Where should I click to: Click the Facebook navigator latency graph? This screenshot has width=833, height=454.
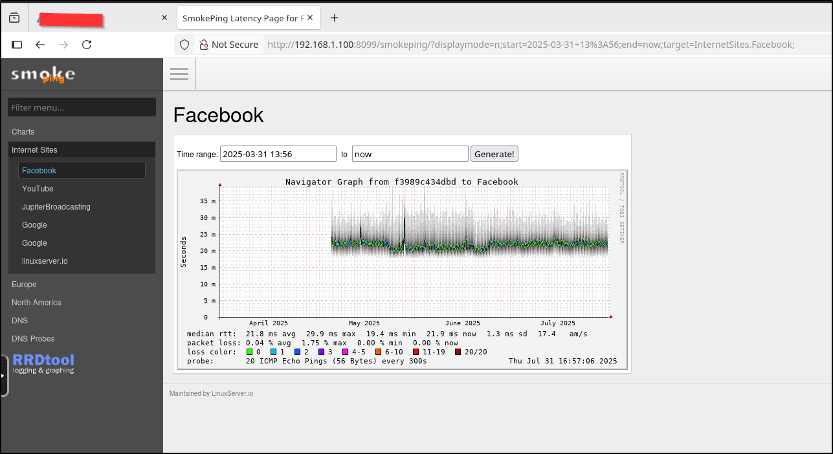[x=402, y=270]
